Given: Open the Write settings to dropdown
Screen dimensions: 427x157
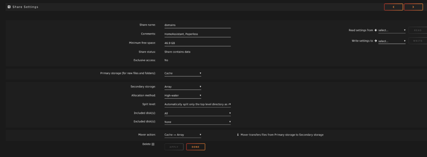Looking at the screenshot, I should tap(392, 41).
